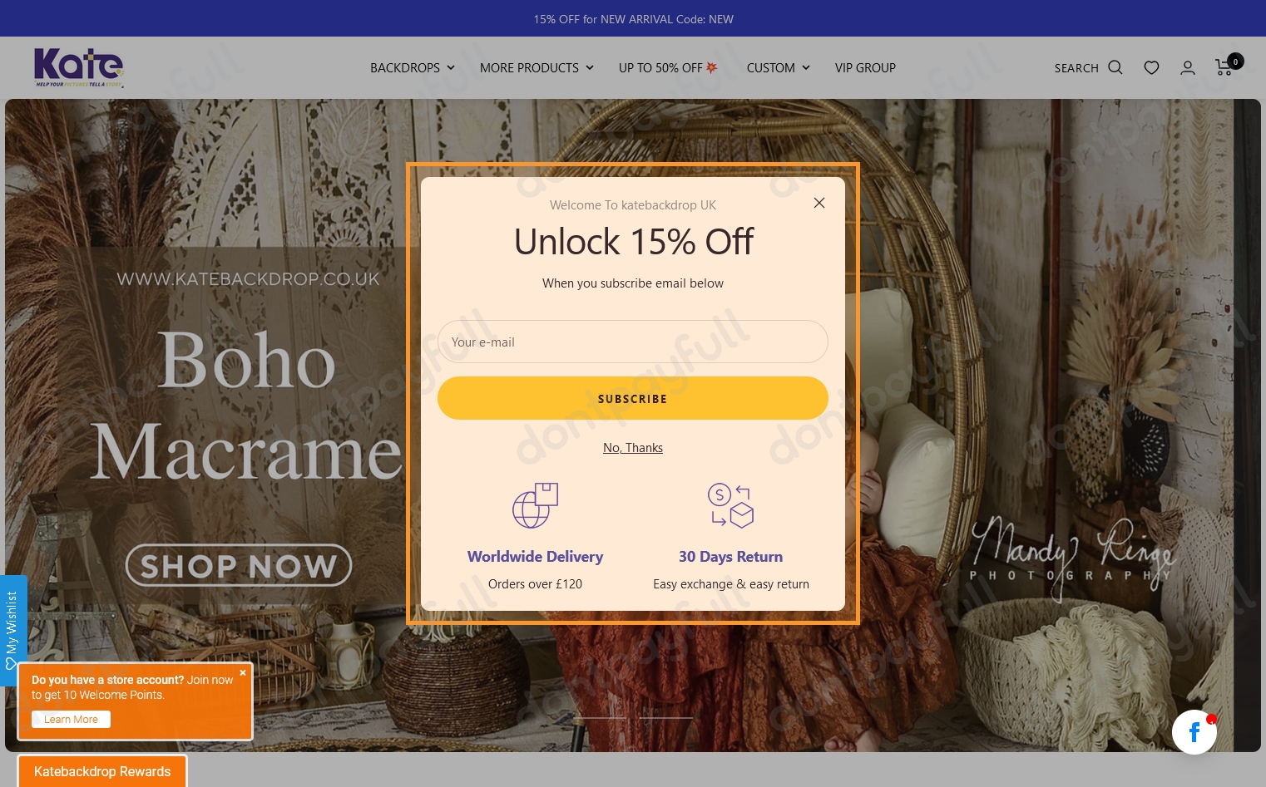Click the No, Thanks link
This screenshot has width=1266, height=787.
pyautogui.click(x=633, y=448)
